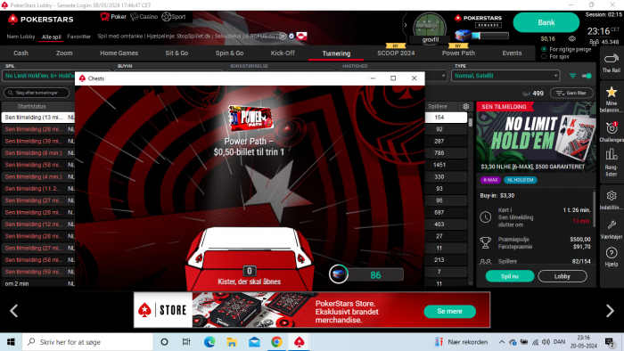Open the Challenges sidebar icon
This screenshot has height=351, width=624.
612,128
